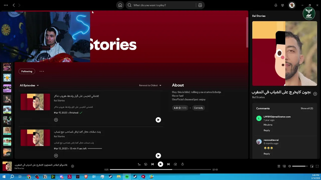Mute the volume speaker icon
This screenshot has width=321, height=180.
click(x=289, y=166)
